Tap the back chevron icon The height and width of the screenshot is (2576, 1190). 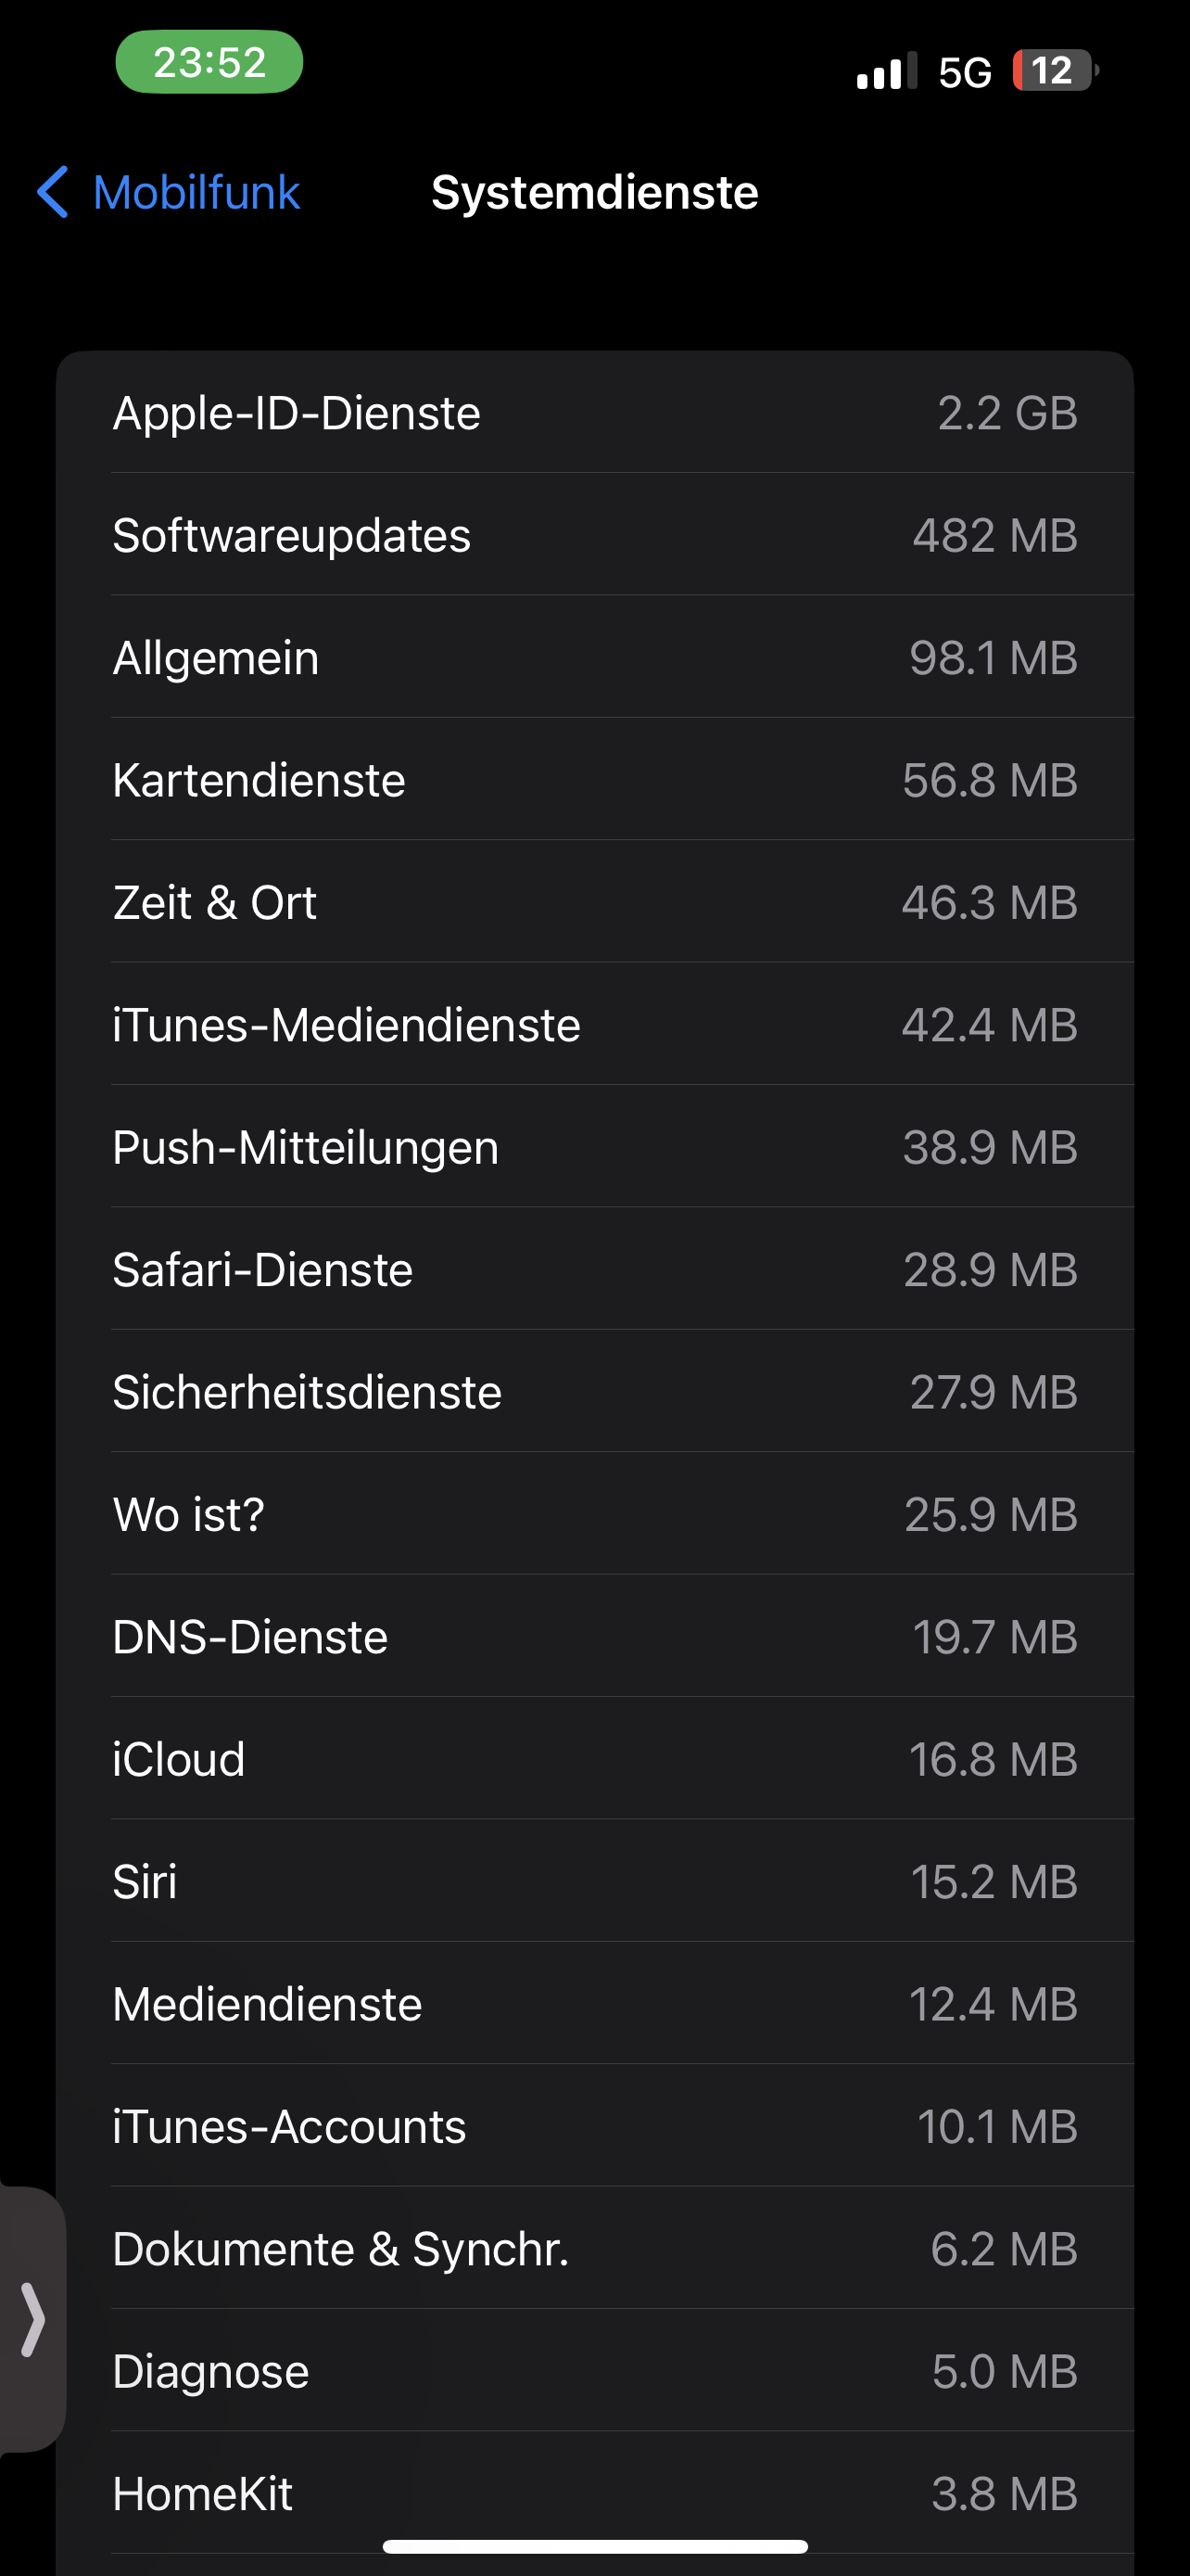(52, 192)
